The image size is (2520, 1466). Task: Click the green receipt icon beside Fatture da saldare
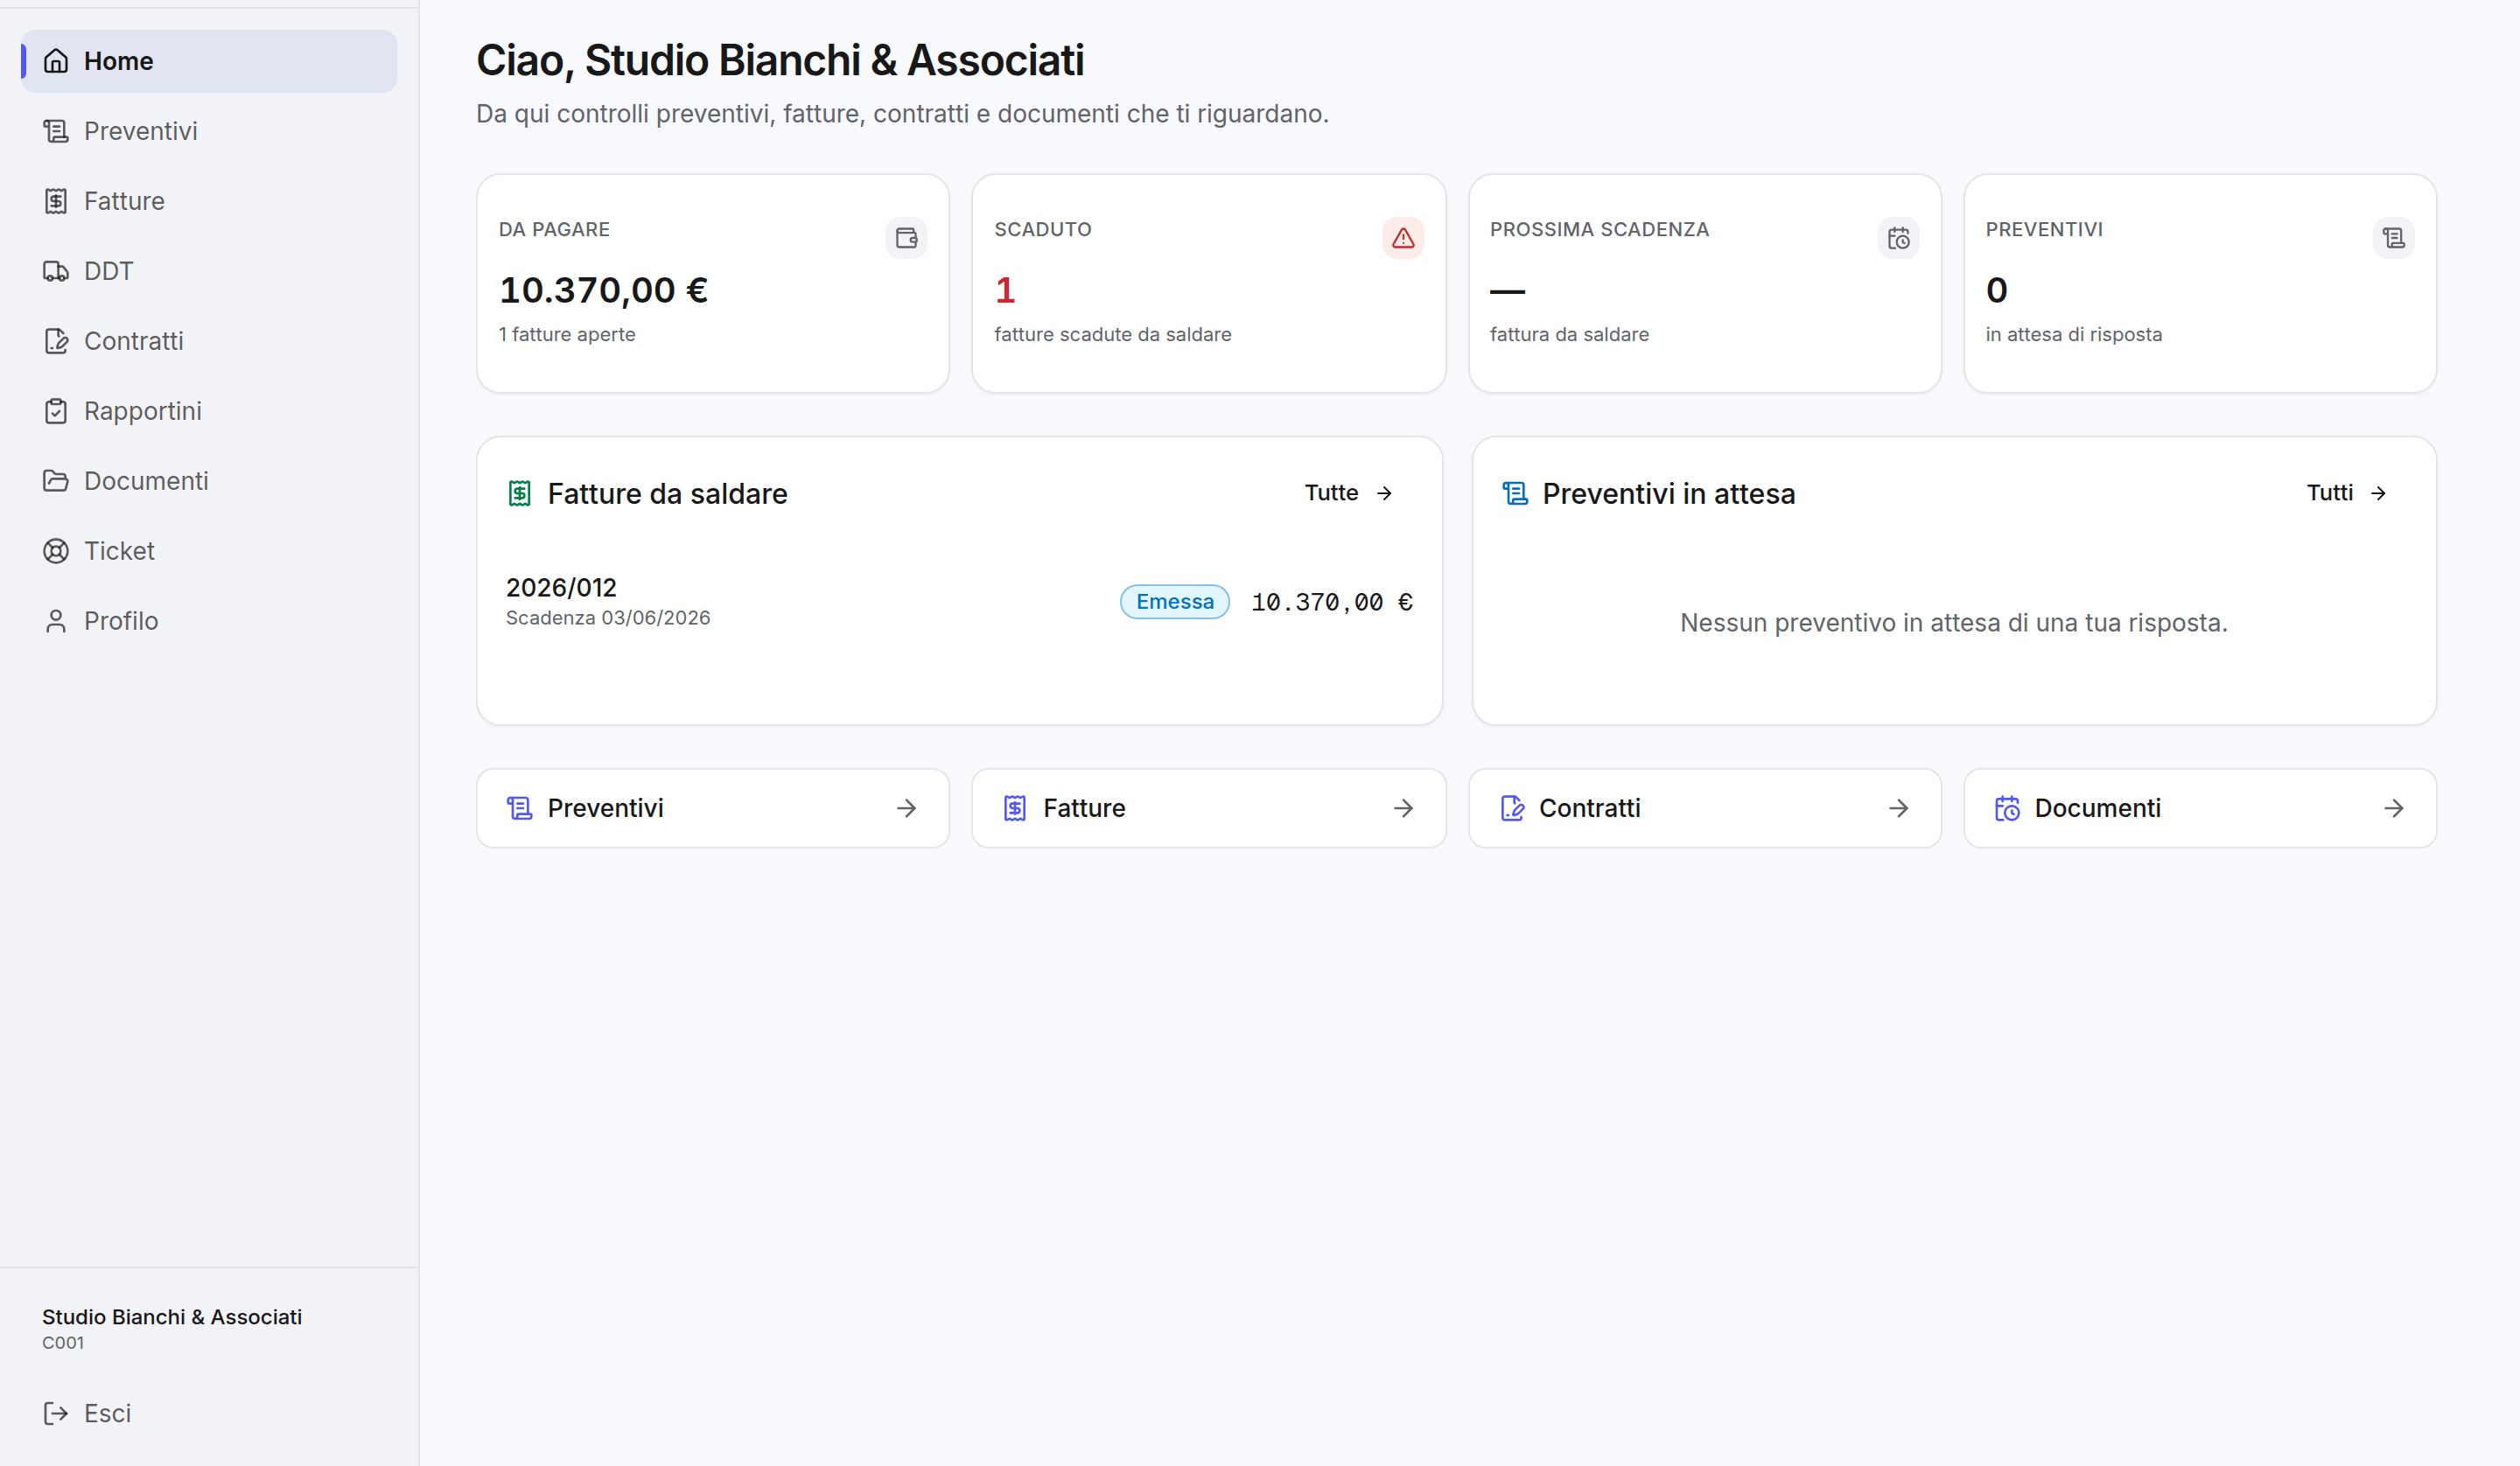click(x=519, y=493)
